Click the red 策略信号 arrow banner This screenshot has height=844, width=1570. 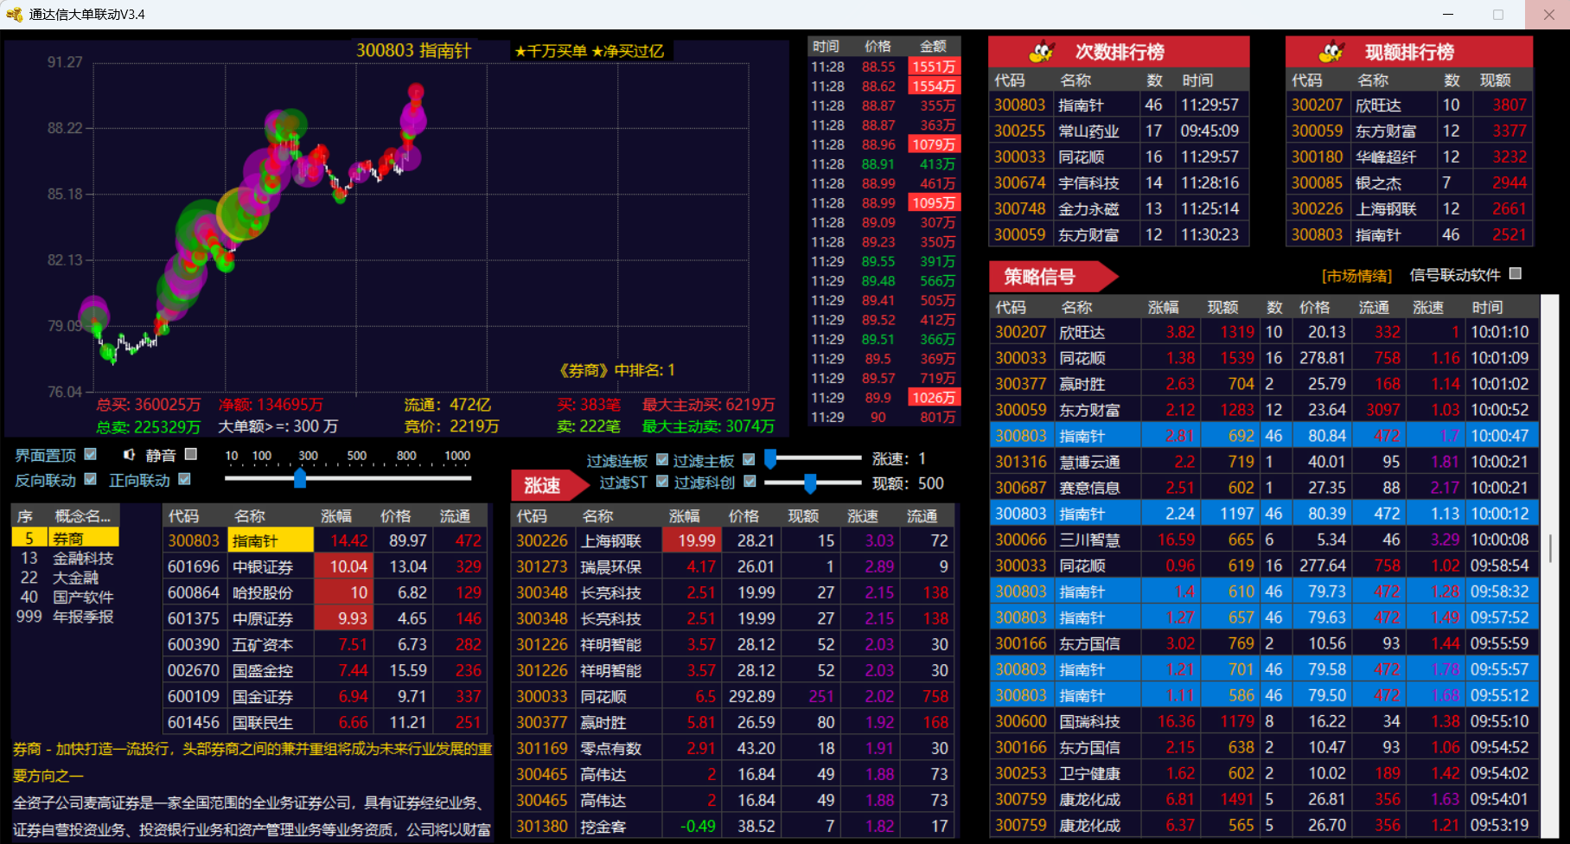coord(1051,277)
